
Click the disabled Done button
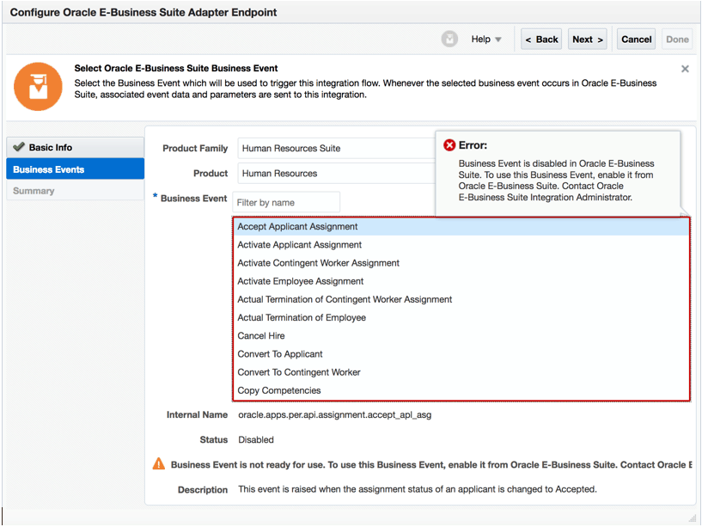pyautogui.click(x=677, y=40)
